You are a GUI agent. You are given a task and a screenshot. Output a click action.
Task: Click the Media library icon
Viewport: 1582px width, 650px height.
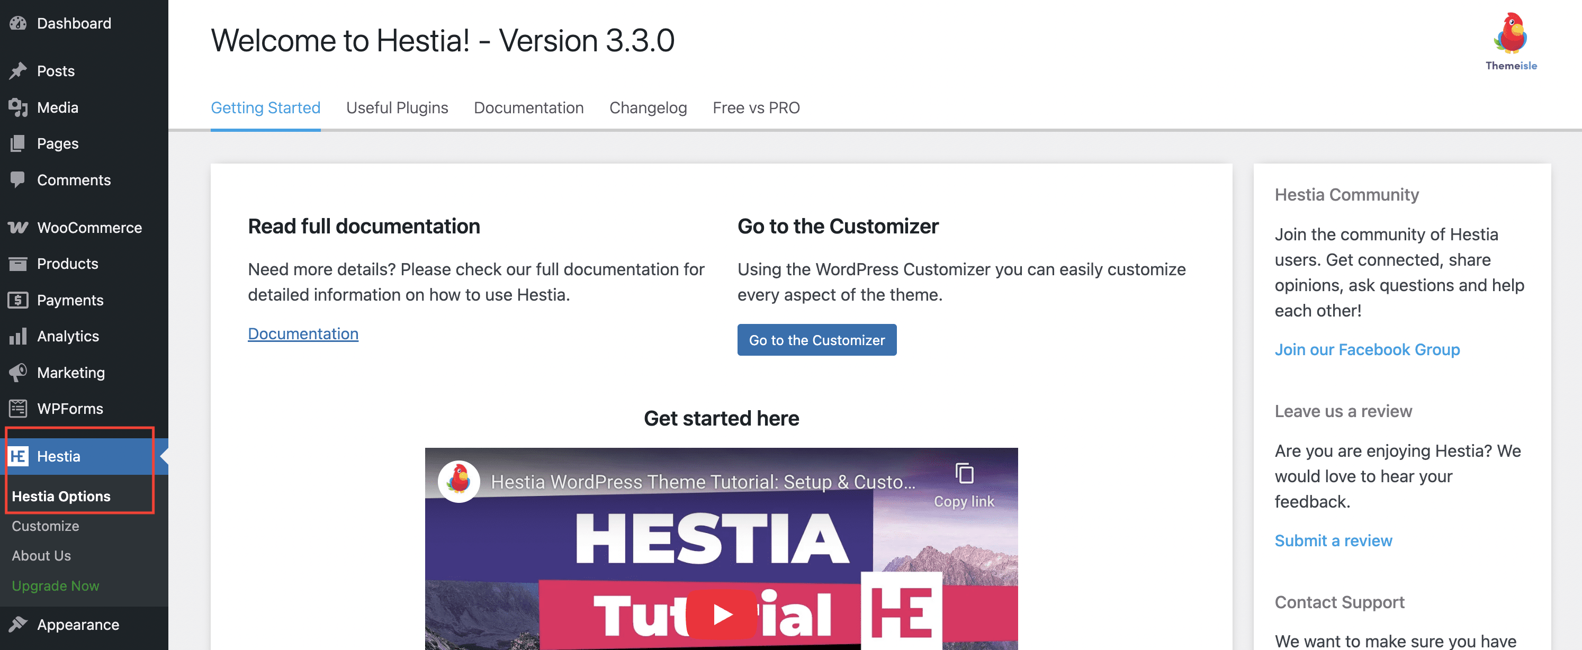pos(18,107)
